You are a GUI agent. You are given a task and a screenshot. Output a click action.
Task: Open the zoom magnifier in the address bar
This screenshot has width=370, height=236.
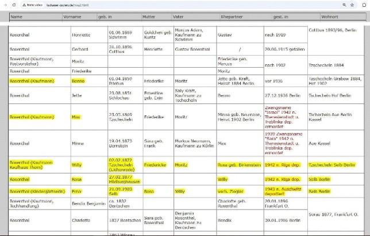[x=344, y=5]
